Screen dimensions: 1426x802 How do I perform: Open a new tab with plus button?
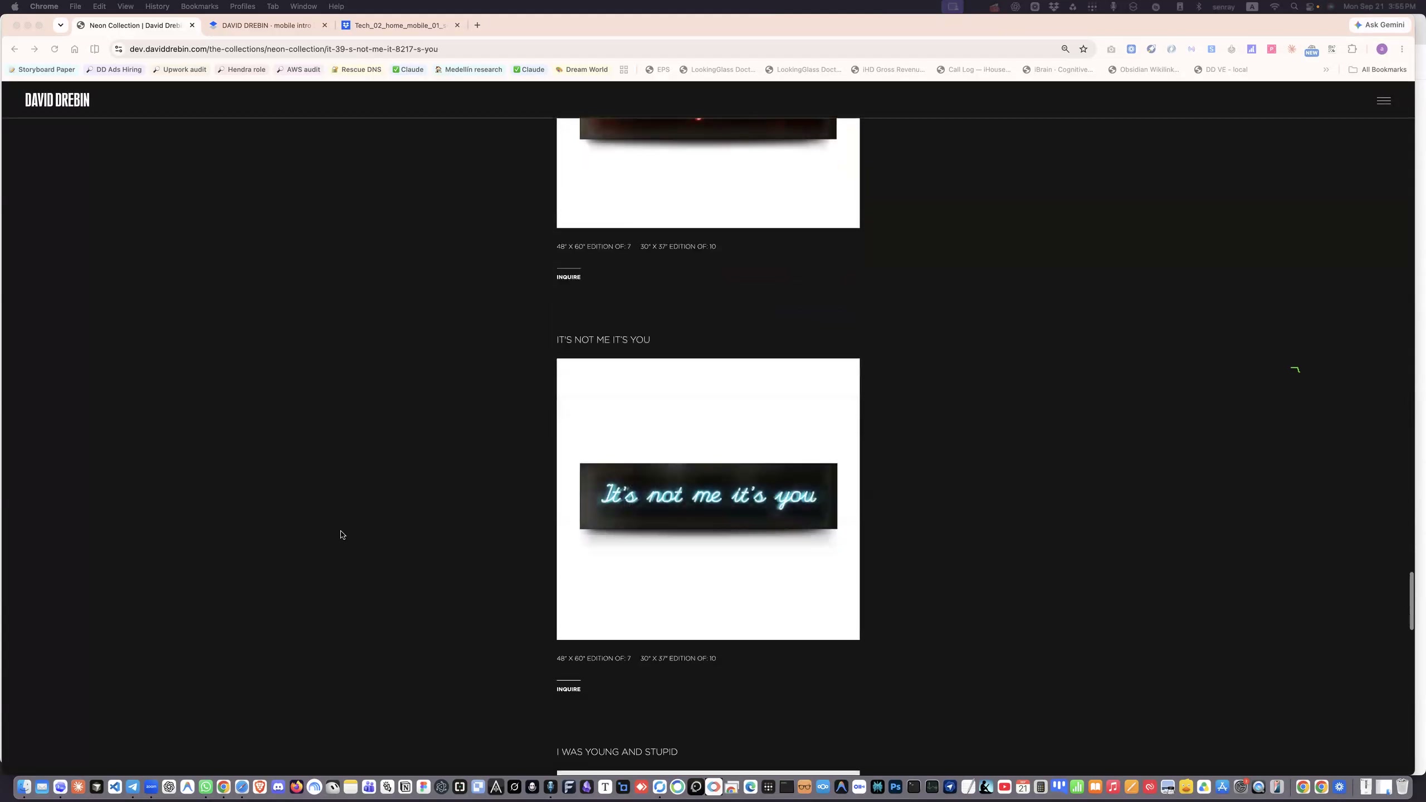[477, 25]
